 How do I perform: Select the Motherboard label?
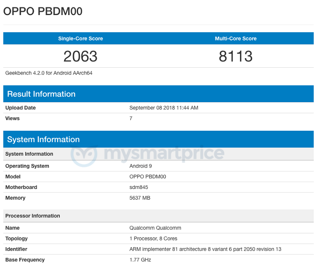(21, 187)
